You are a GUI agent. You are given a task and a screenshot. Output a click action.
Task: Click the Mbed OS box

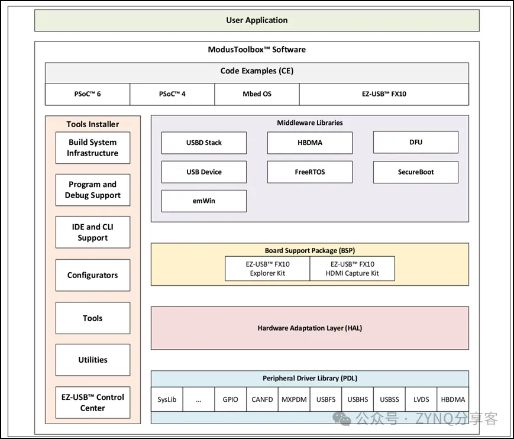[x=257, y=94]
